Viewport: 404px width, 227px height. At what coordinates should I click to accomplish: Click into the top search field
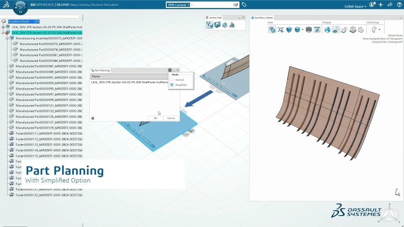pos(211,5)
